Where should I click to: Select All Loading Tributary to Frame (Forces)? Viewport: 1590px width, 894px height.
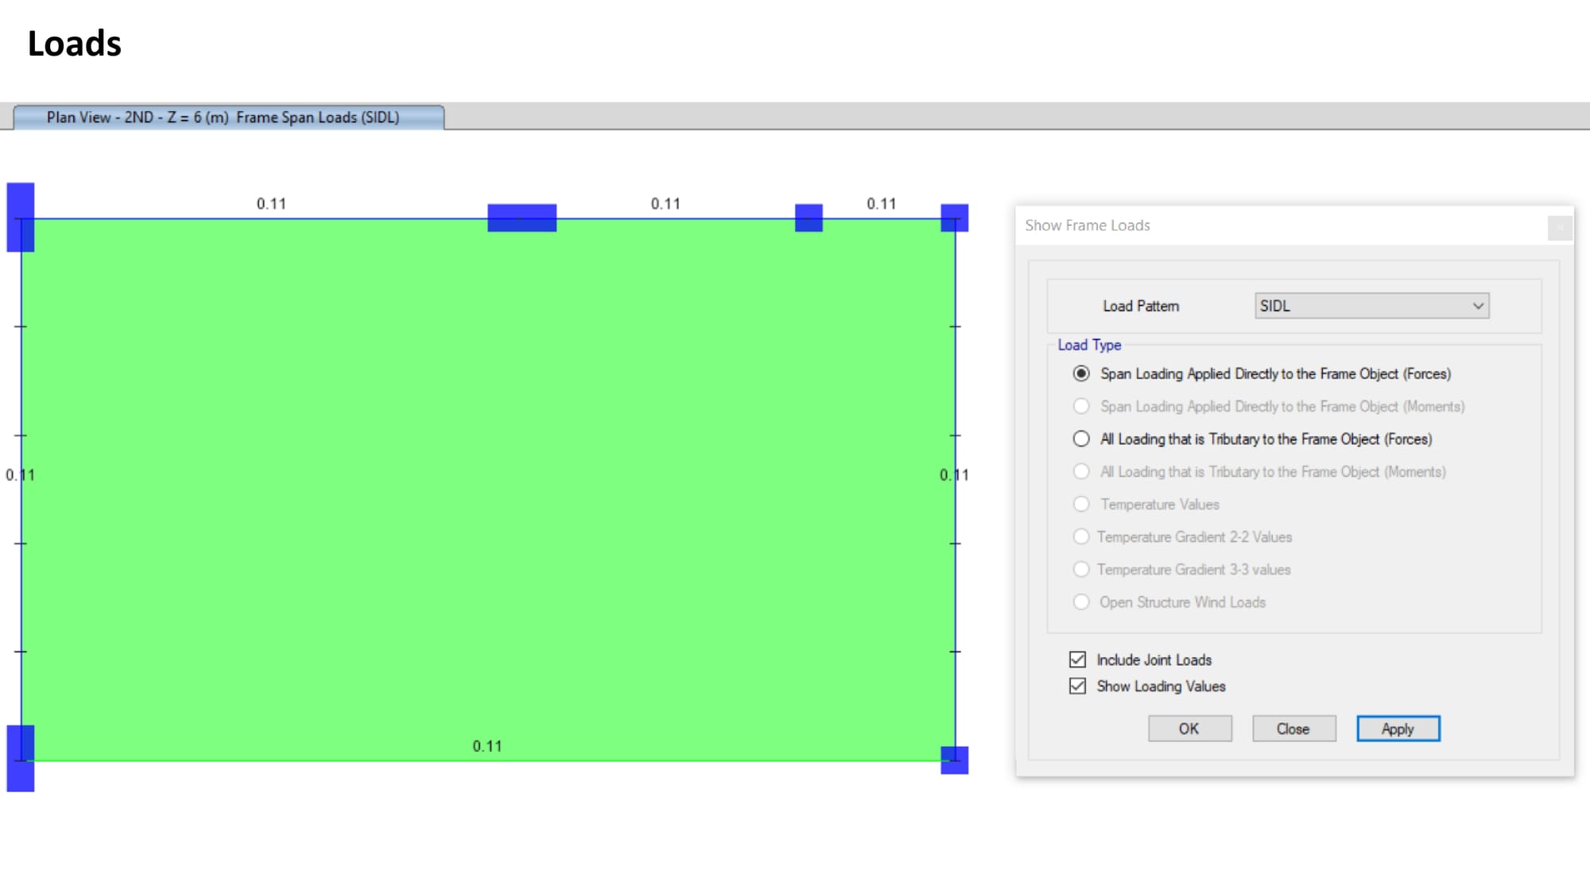1081,439
